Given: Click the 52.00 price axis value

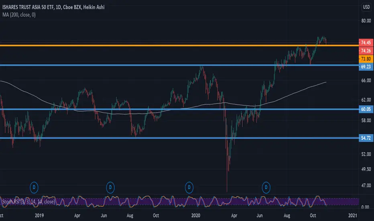Looking at the screenshot, I should click(366, 154).
